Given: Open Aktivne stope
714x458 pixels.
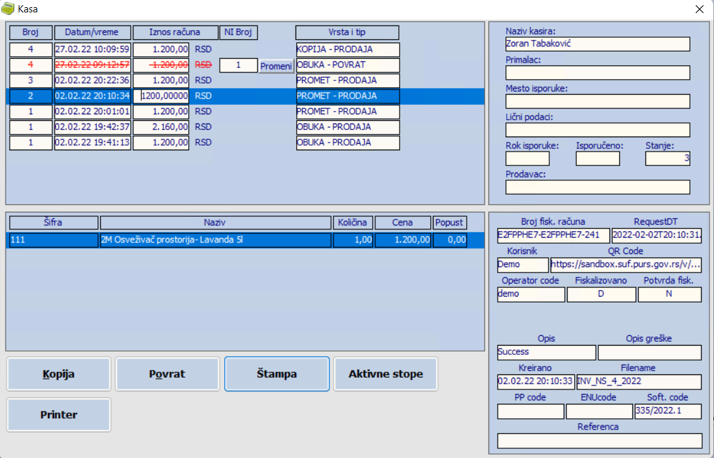Looking at the screenshot, I should click(x=386, y=374).
